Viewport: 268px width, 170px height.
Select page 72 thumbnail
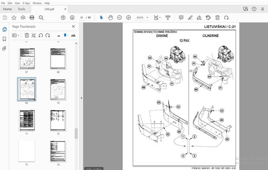pos(58,120)
